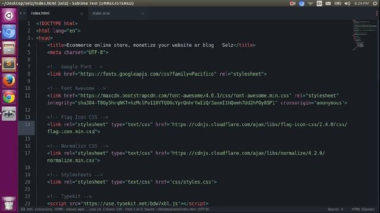380x213 pixels.
Task: Click the cdnjs flag-icon-css URL on line 14
Action: [259, 124]
